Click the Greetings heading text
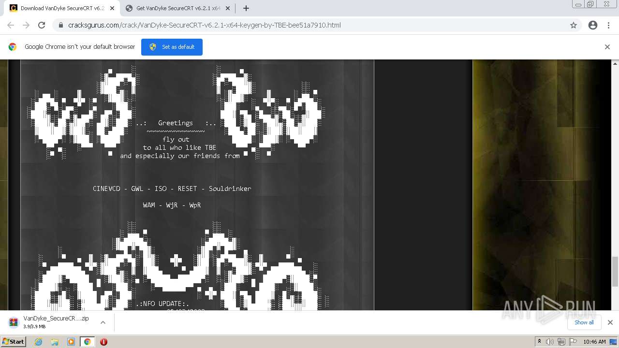 point(176,123)
